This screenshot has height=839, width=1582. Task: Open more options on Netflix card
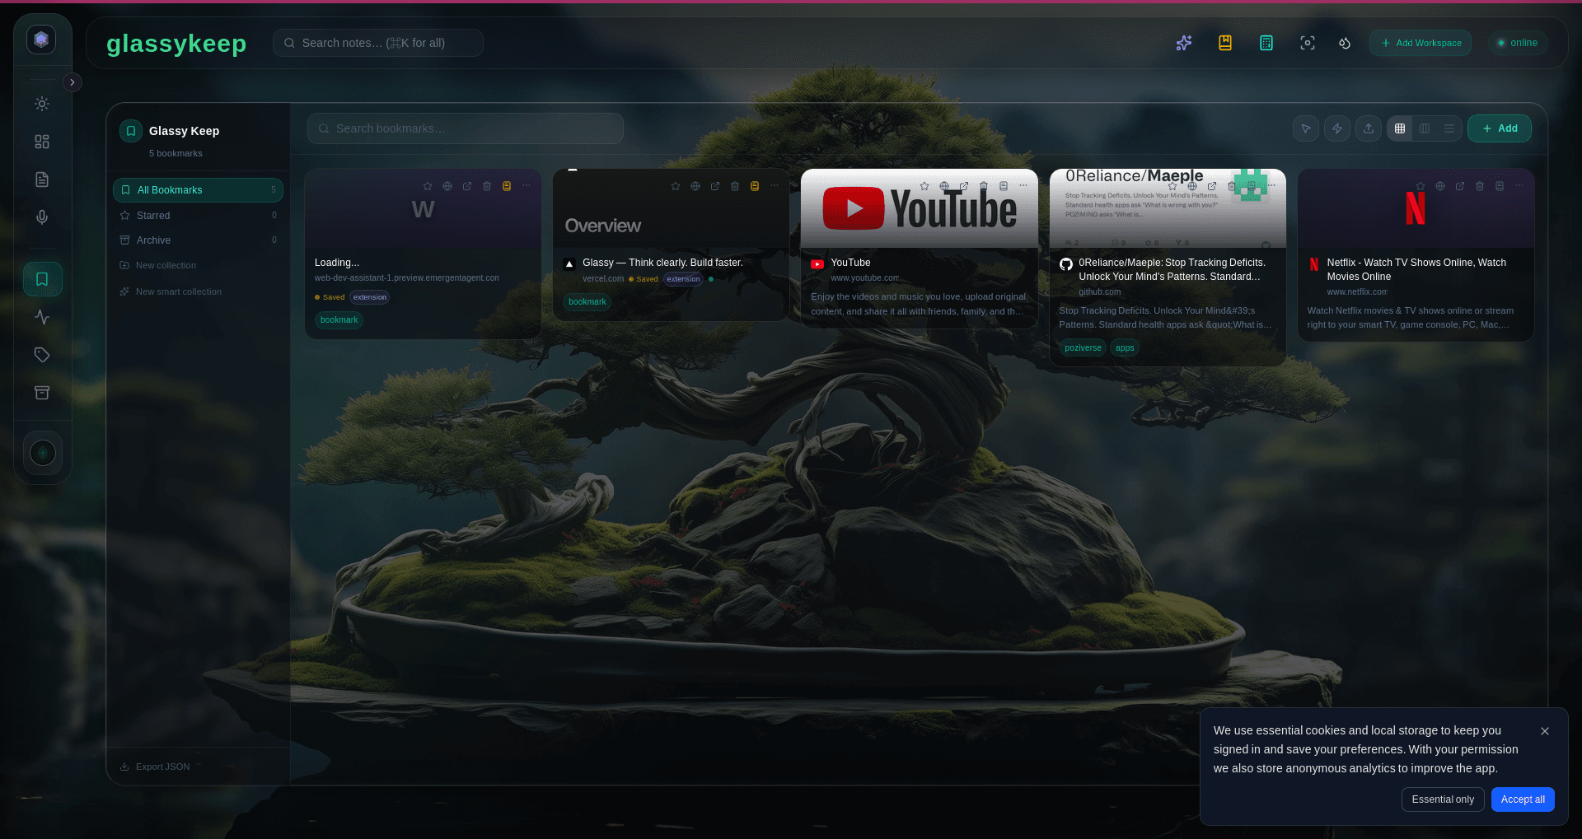pyautogui.click(x=1519, y=186)
